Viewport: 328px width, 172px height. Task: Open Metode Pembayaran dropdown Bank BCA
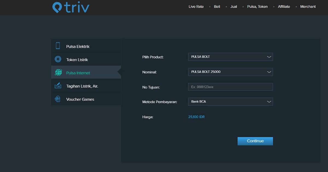click(230, 102)
